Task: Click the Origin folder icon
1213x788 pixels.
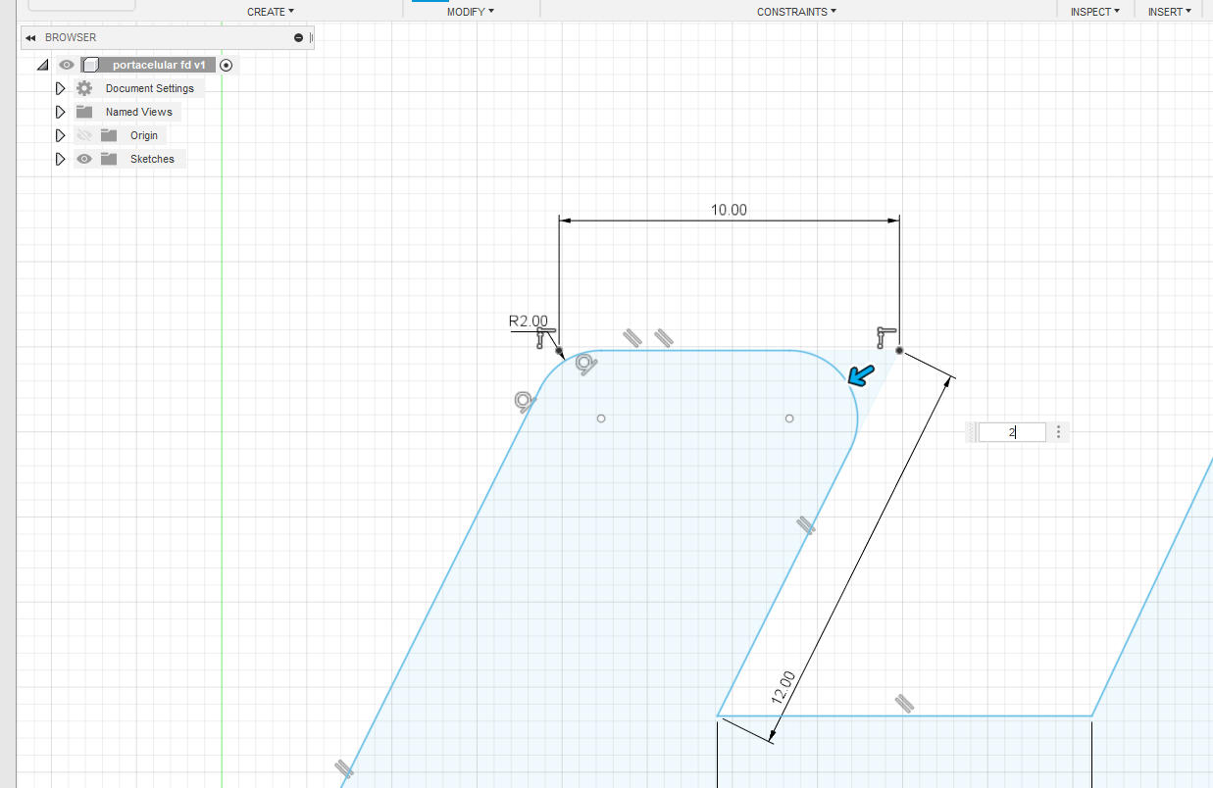Action: 108,135
